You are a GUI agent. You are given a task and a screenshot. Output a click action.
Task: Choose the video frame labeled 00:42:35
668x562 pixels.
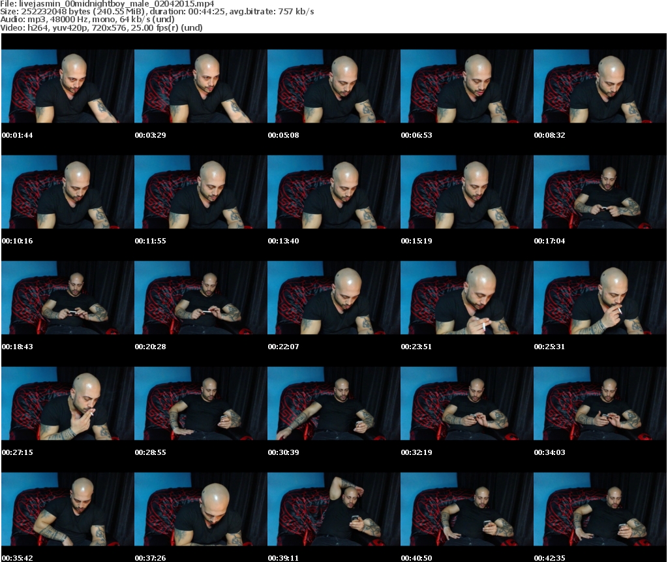tap(600, 509)
